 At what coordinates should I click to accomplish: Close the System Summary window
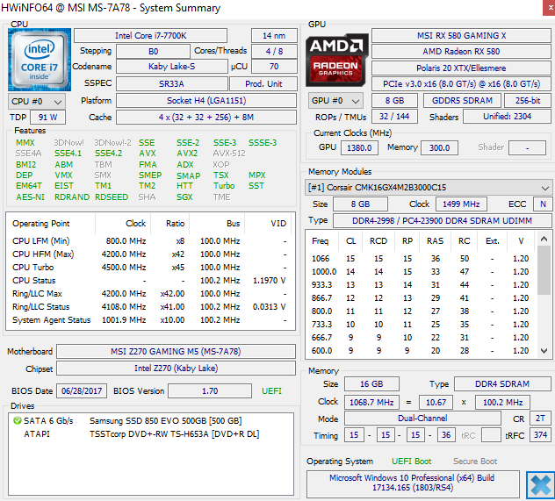(549, 8)
